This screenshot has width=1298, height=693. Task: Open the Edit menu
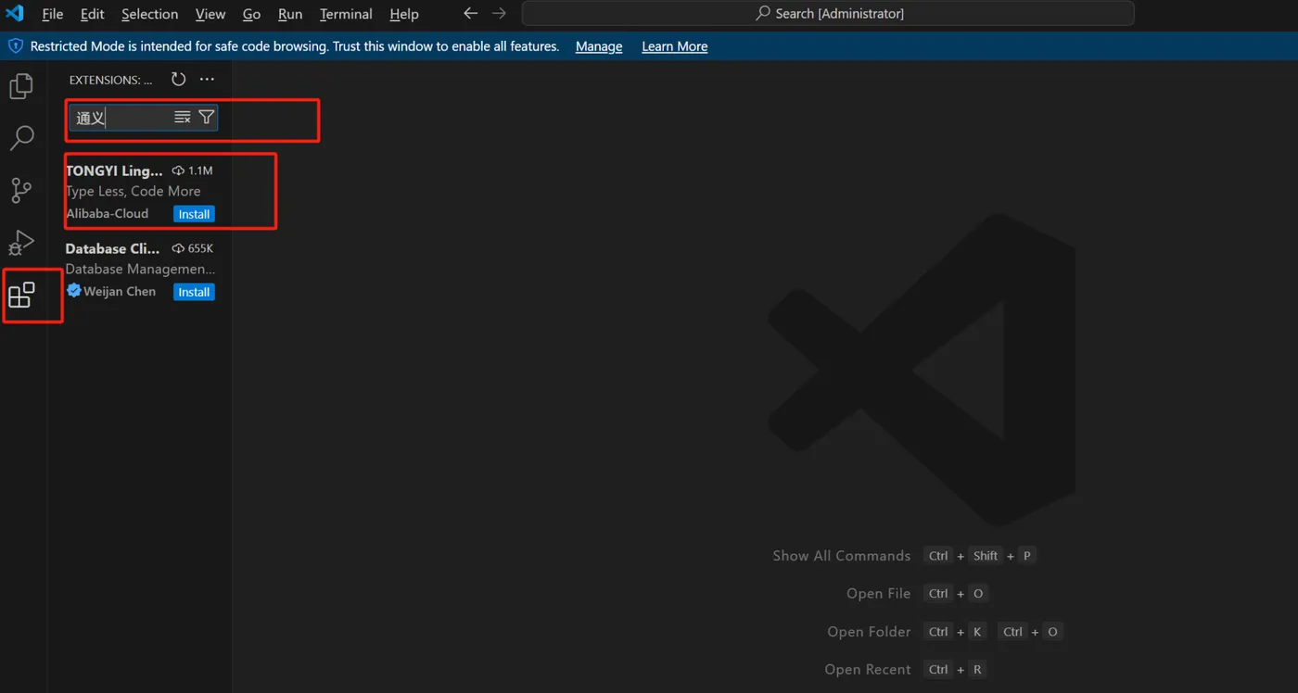tap(92, 14)
